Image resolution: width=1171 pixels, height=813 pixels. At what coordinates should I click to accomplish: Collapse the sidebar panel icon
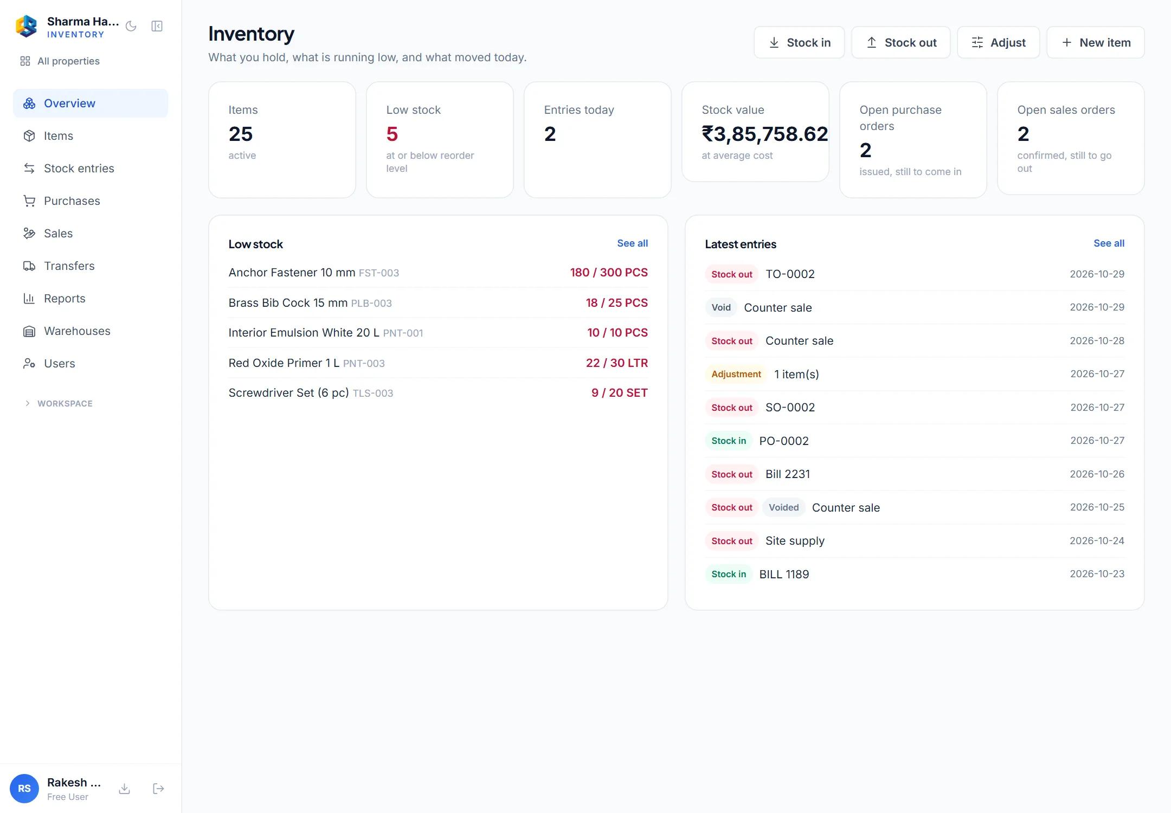coord(157,26)
